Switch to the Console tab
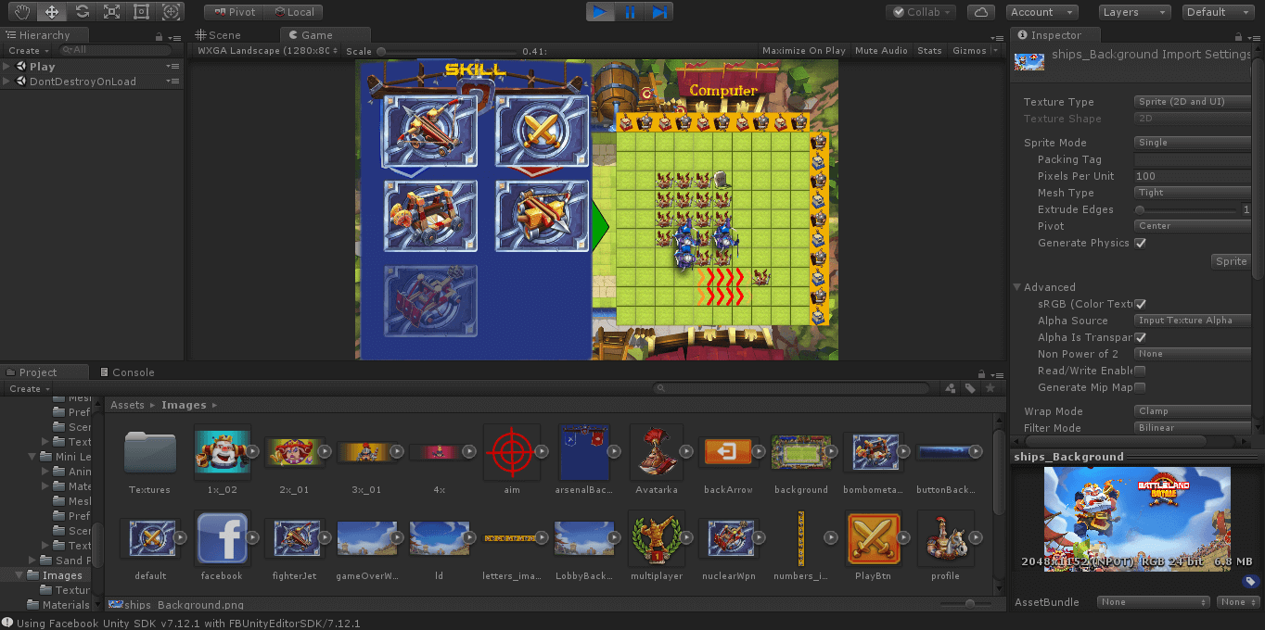 point(126,372)
